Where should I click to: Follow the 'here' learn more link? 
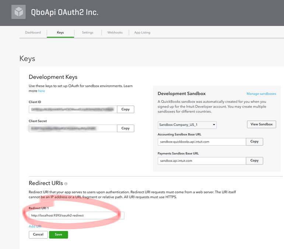coord(42,91)
